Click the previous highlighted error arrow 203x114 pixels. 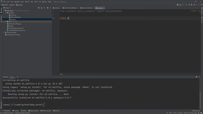[197, 11]
